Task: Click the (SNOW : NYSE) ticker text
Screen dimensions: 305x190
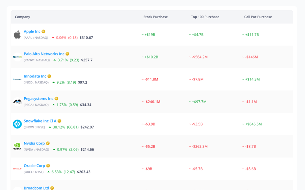Action: point(34,127)
